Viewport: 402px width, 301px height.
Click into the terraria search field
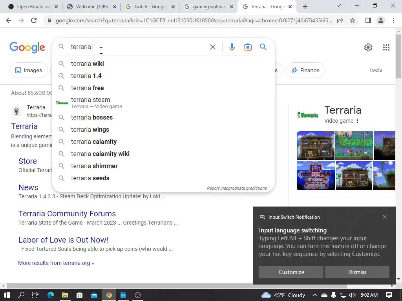click(x=139, y=47)
